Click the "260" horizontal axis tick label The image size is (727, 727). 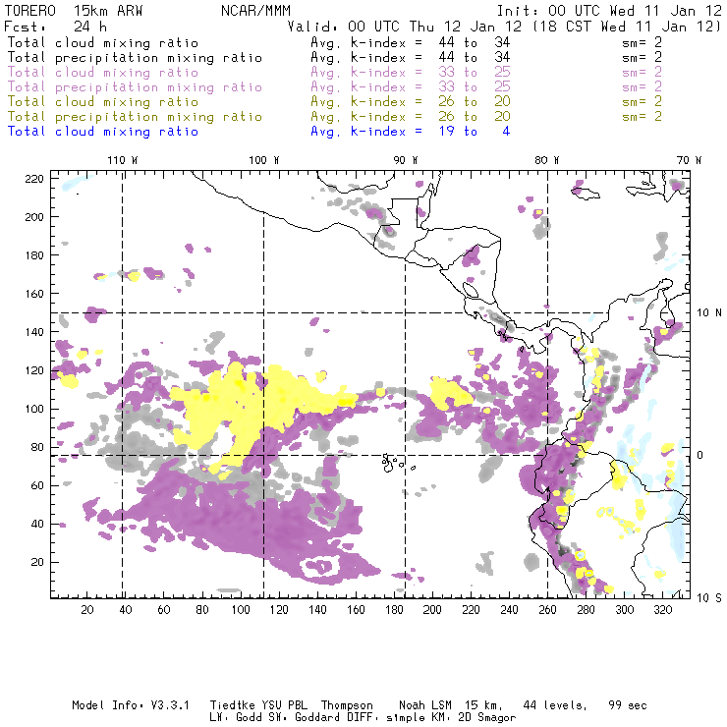click(x=547, y=610)
